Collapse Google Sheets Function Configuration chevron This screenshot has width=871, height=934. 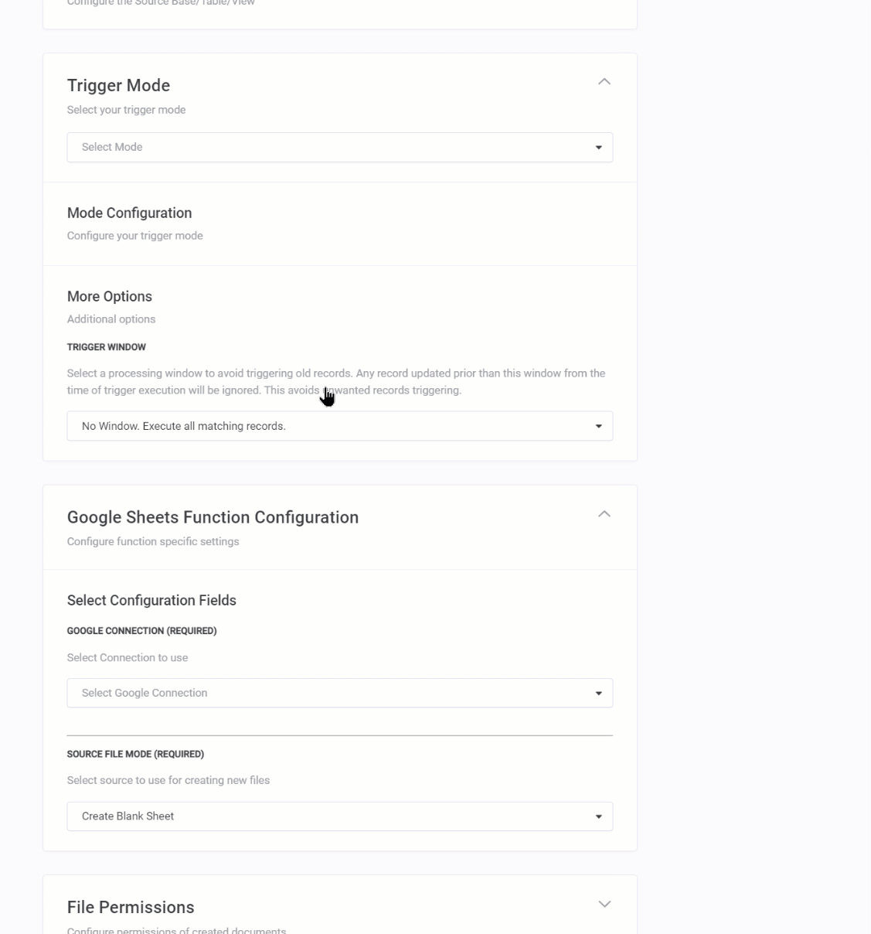pos(604,514)
